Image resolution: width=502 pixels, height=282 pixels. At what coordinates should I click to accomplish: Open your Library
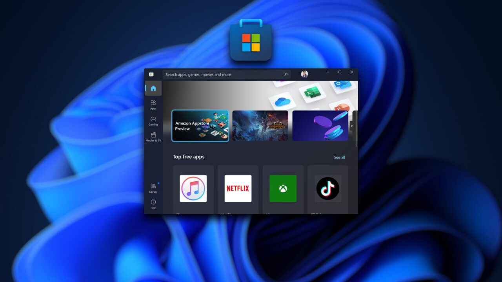tap(153, 188)
